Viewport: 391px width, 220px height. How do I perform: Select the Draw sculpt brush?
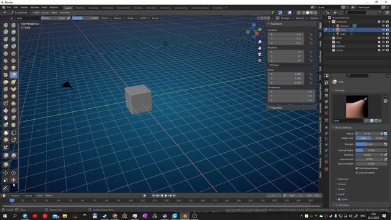(x=5, y=25)
